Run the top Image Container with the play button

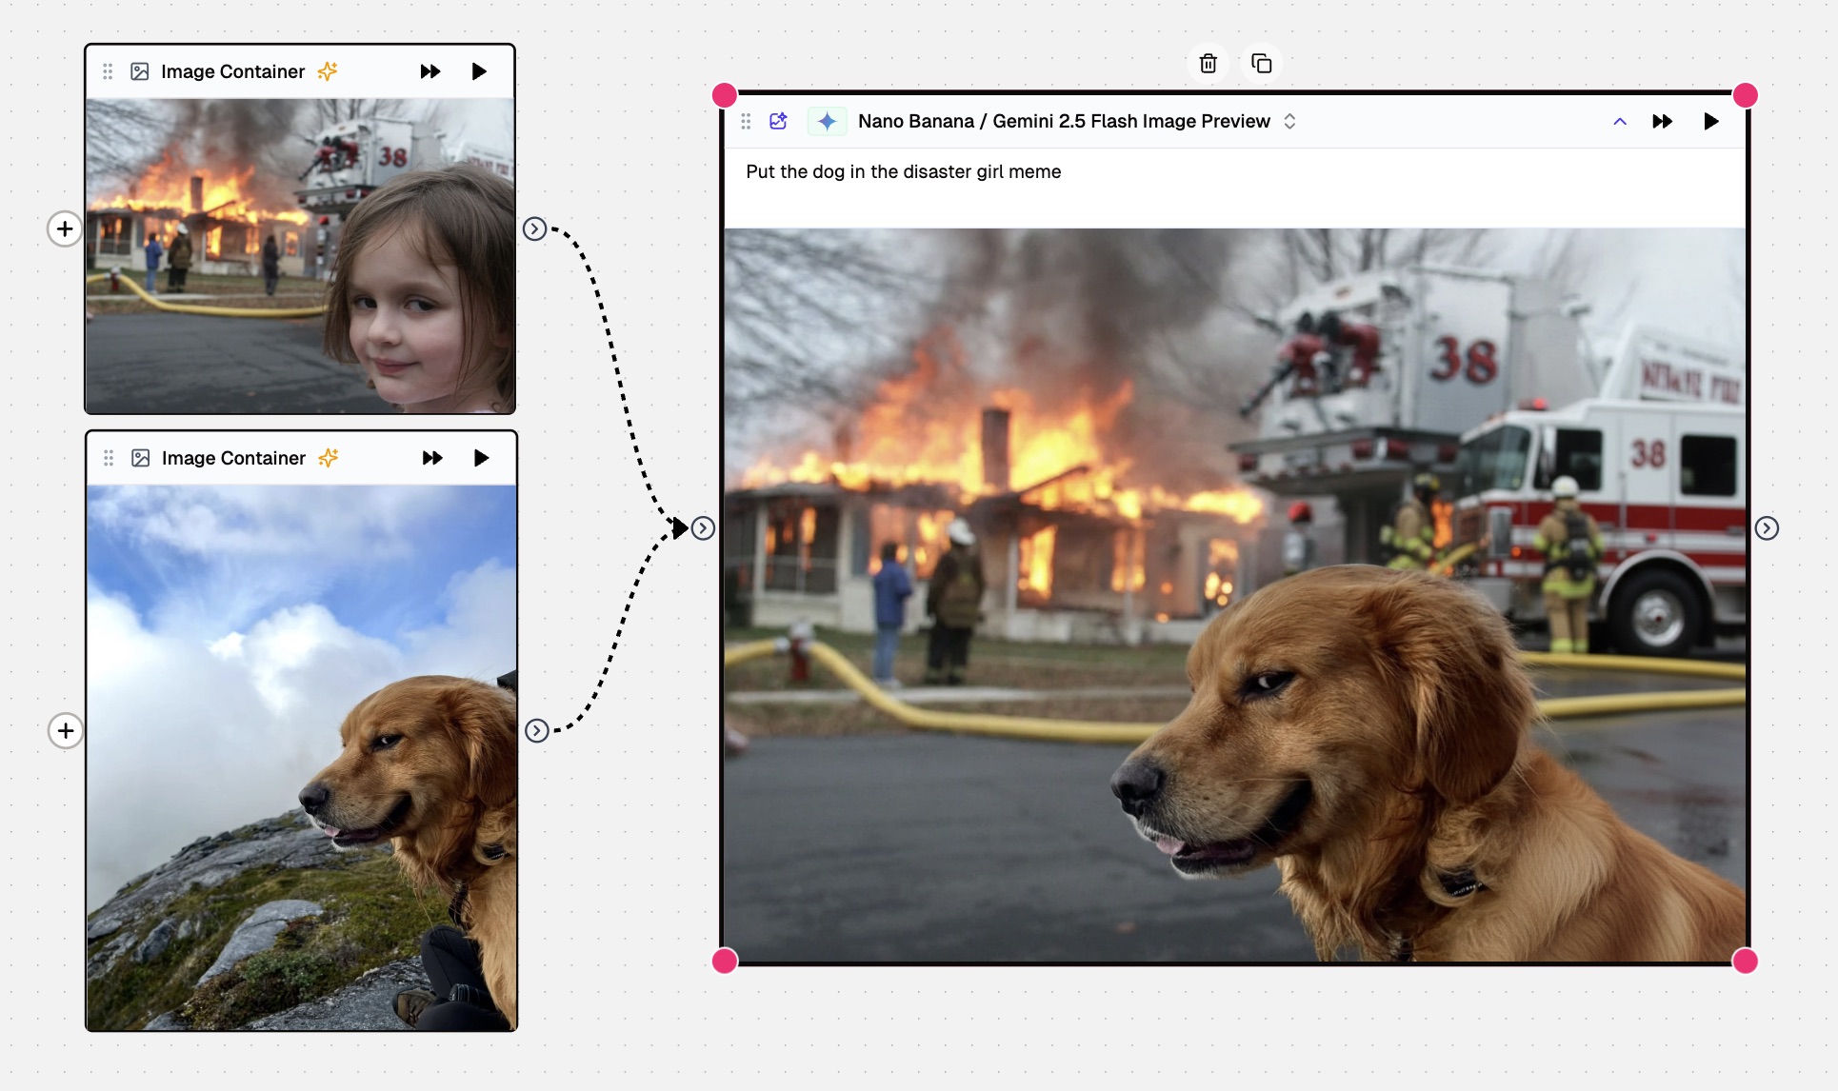click(479, 70)
